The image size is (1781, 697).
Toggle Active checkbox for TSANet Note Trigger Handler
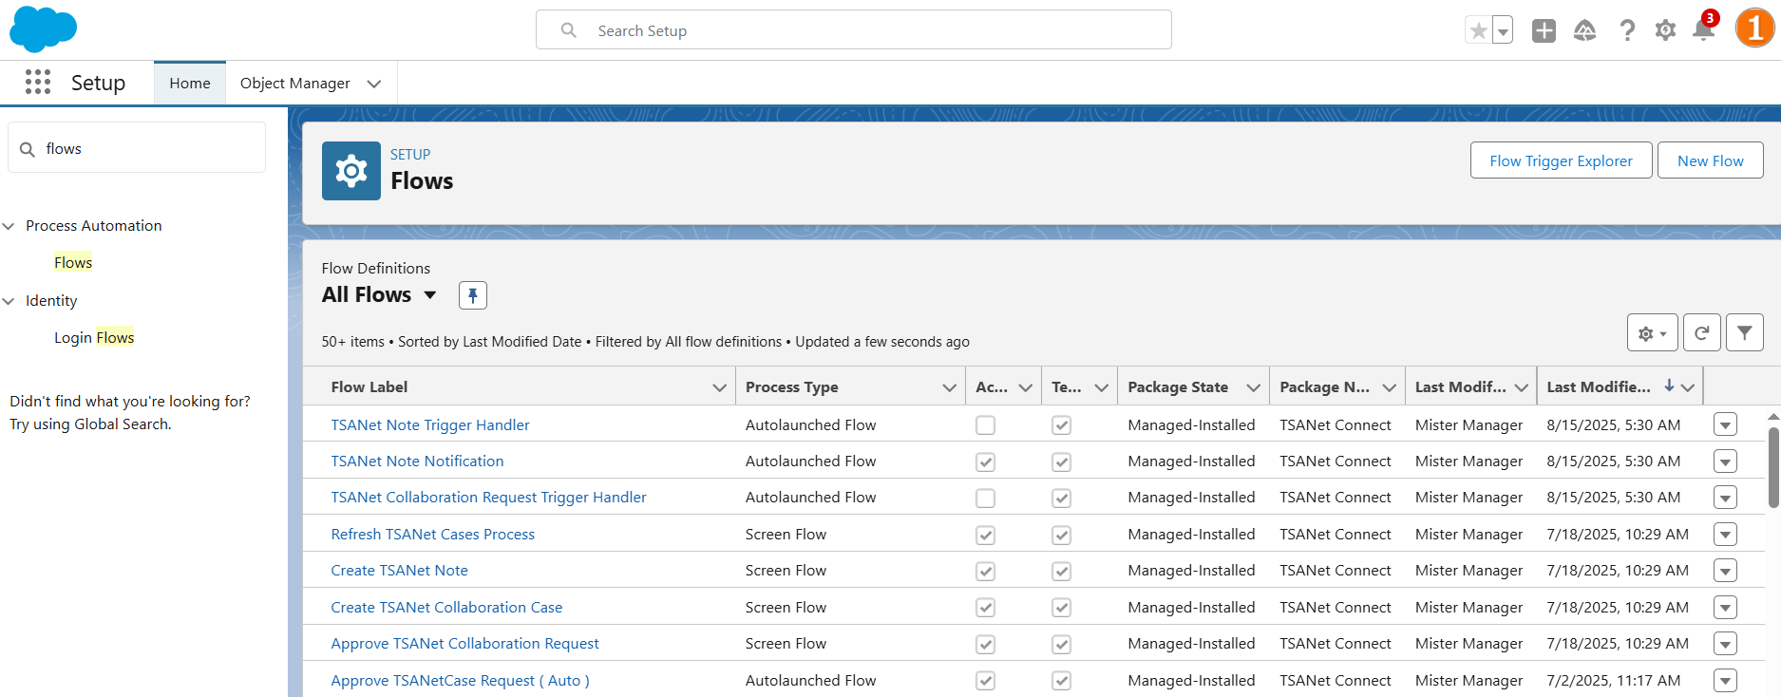[985, 425]
